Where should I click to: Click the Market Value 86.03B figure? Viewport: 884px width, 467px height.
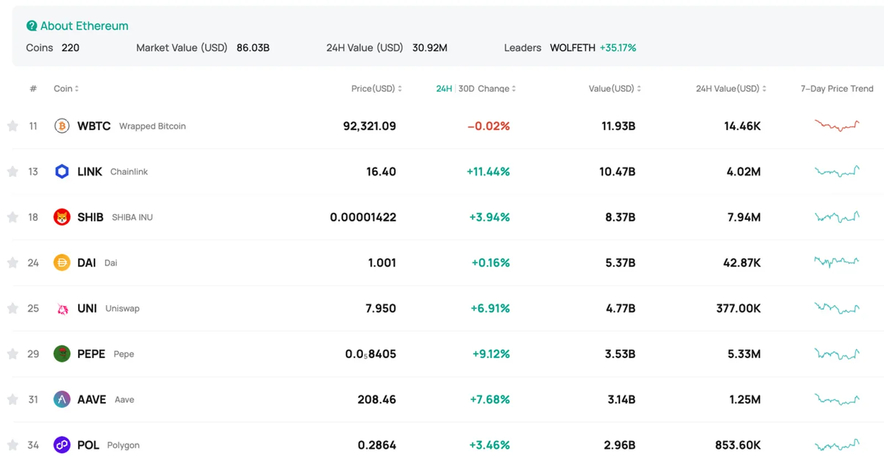coord(253,48)
